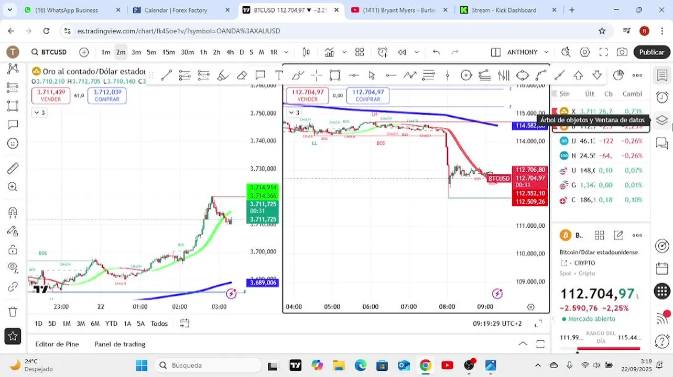Image resolution: width=673 pixels, height=377 pixels.
Task: Click the BTCUSD chart COMPRAR buy button
Action: (367, 95)
